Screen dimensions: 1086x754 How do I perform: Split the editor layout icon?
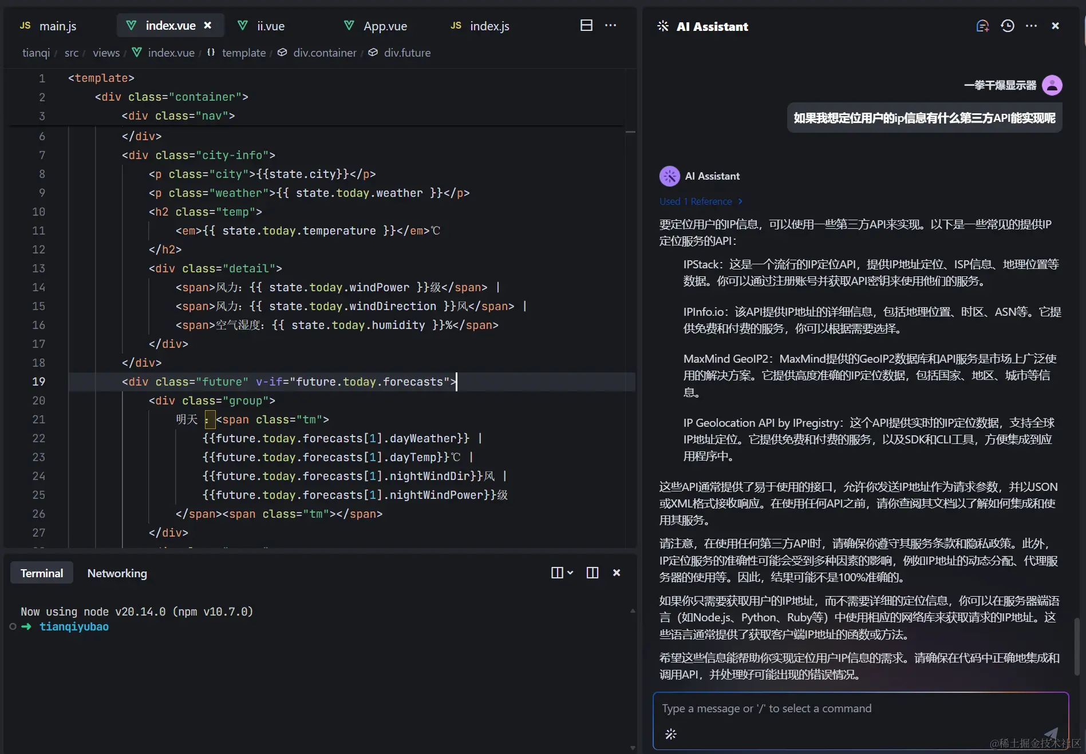pos(586,25)
